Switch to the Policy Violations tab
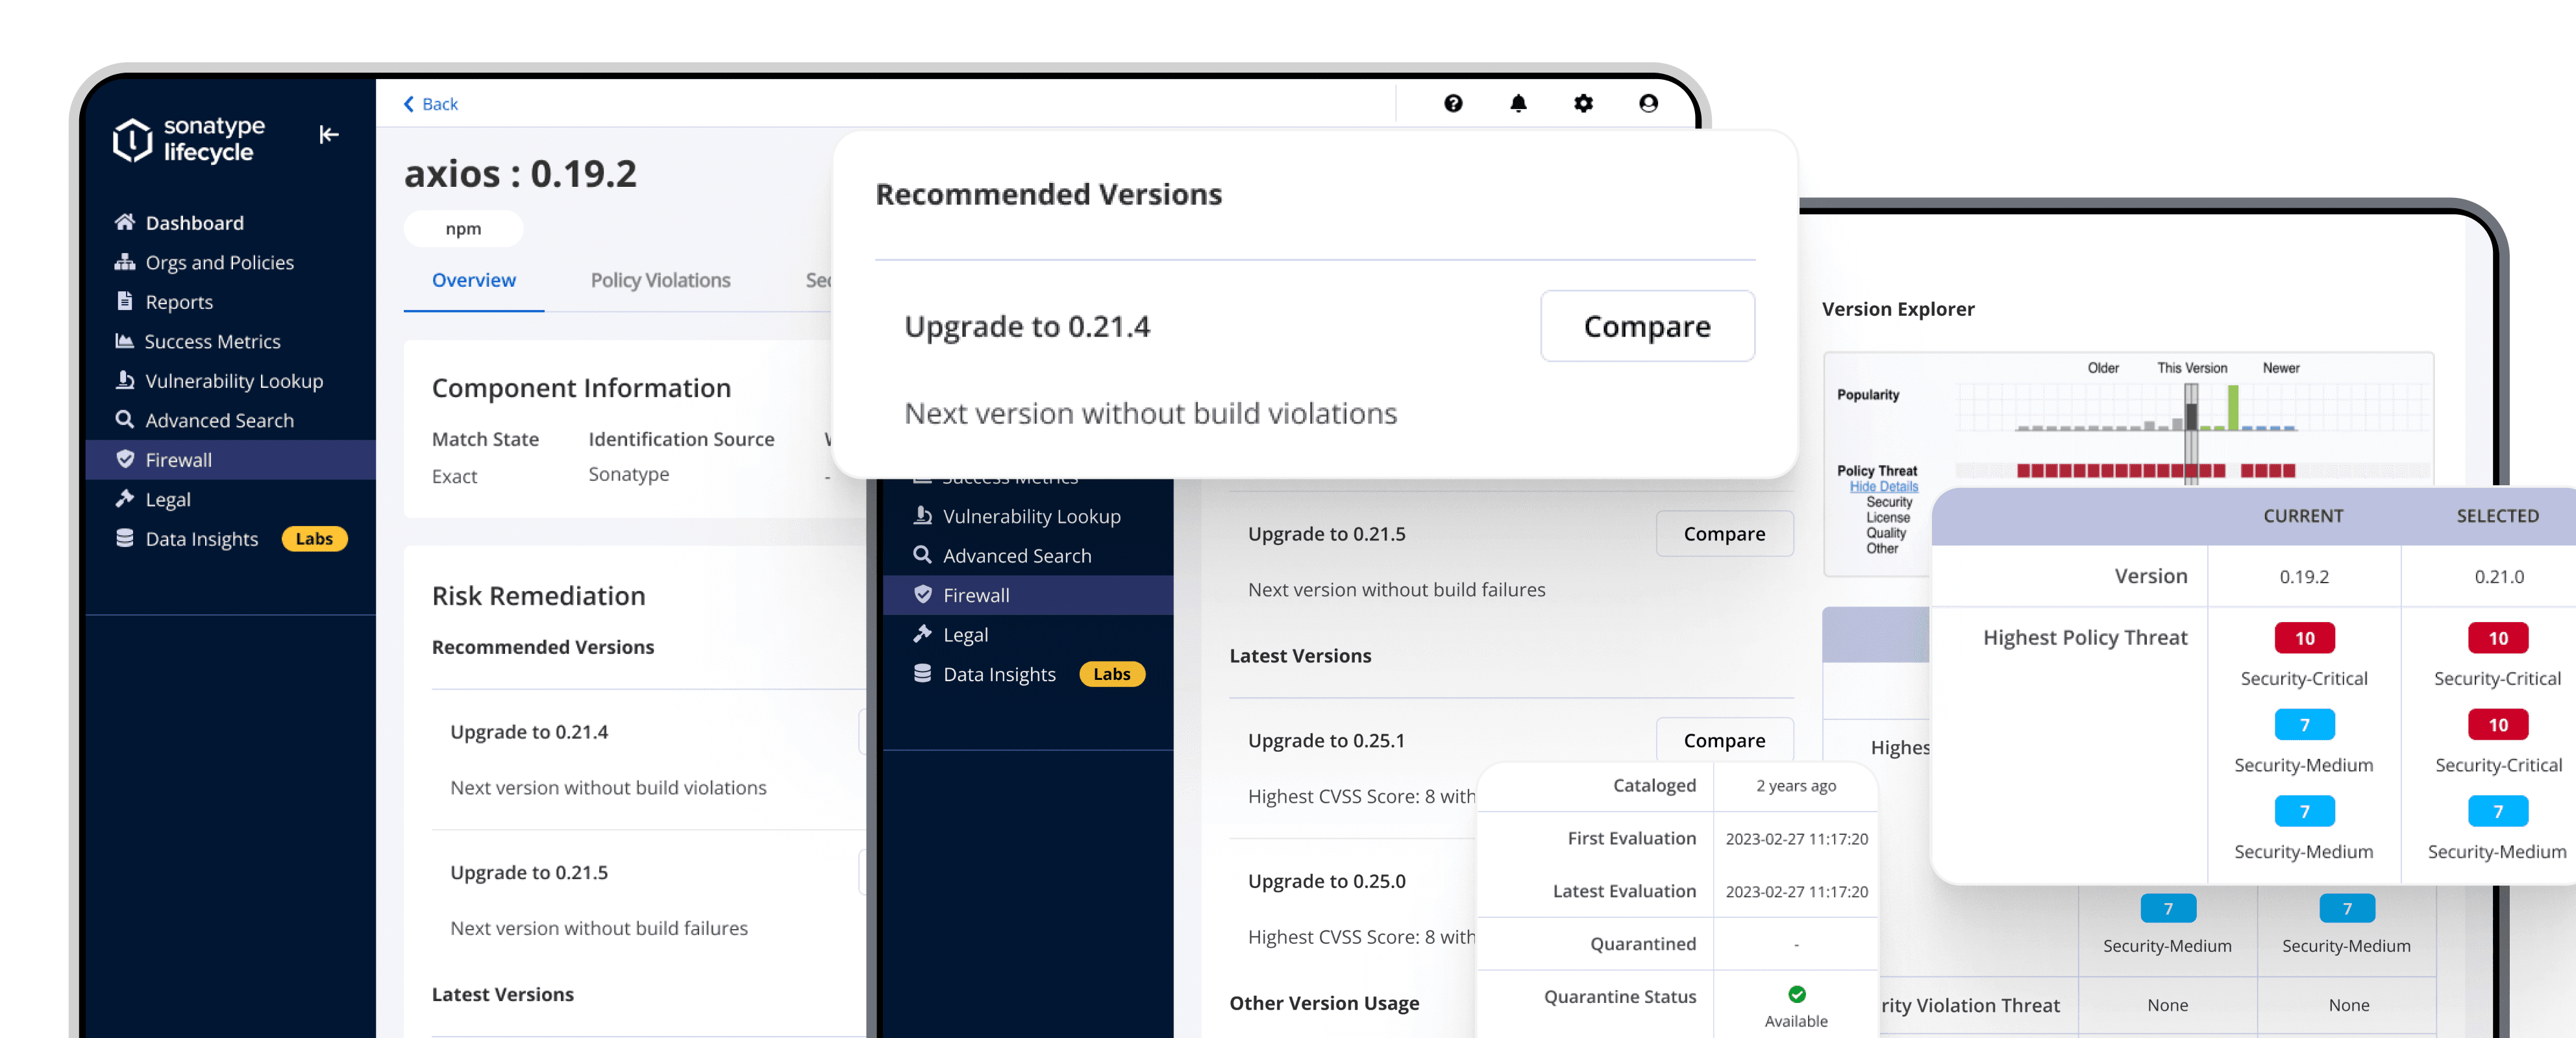Viewport: 2576px width, 1038px height. point(660,280)
